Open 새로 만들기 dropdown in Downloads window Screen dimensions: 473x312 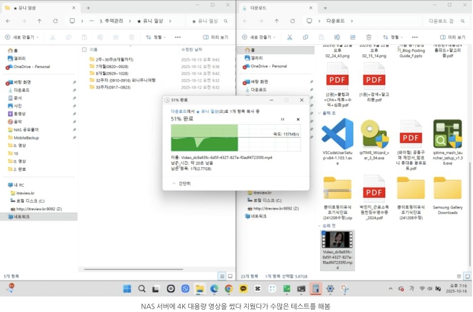tap(259, 37)
